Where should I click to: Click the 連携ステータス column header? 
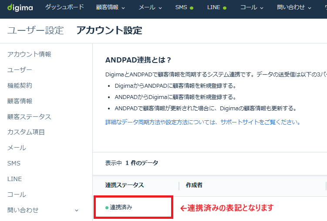(125, 185)
